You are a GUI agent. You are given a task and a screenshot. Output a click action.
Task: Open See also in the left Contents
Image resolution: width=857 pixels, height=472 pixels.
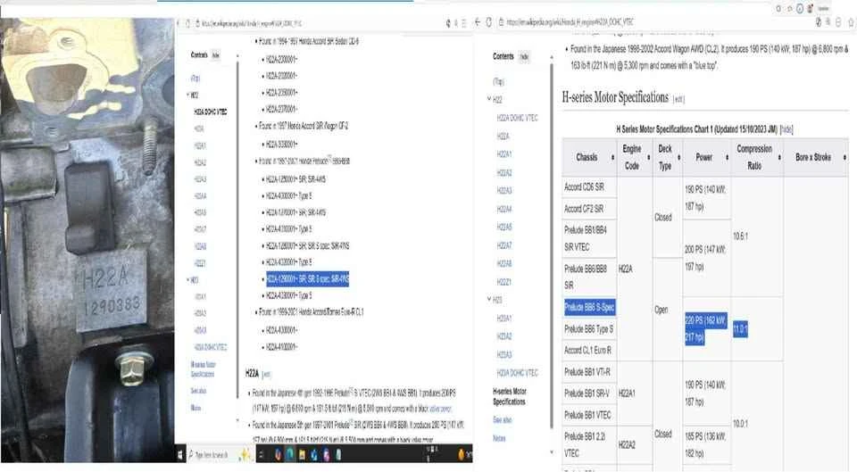tap(198, 391)
